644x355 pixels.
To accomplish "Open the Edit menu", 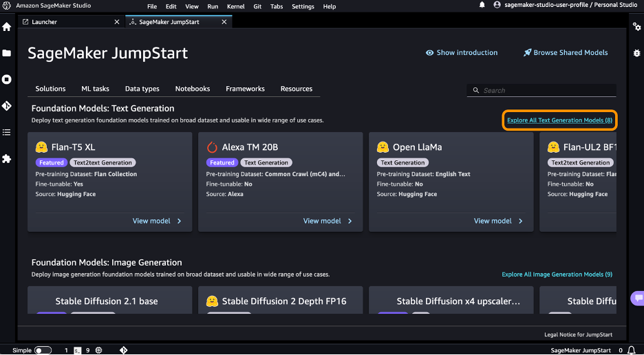I will 171,7.
